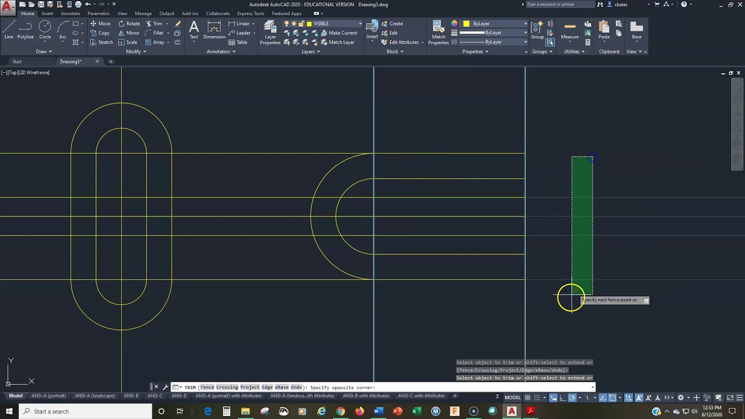Toggle dynamic input in status bar
This screenshot has height=419, width=745.
tap(554, 397)
